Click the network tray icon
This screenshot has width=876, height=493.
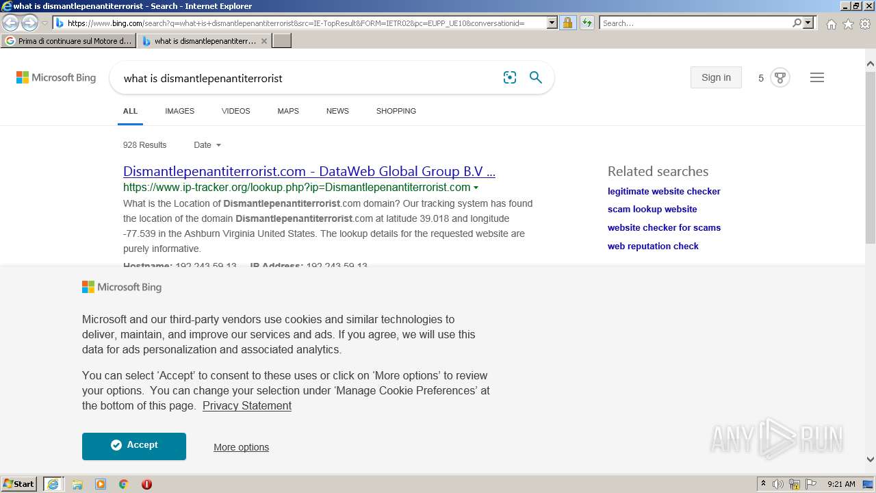click(x=795, y=484)
